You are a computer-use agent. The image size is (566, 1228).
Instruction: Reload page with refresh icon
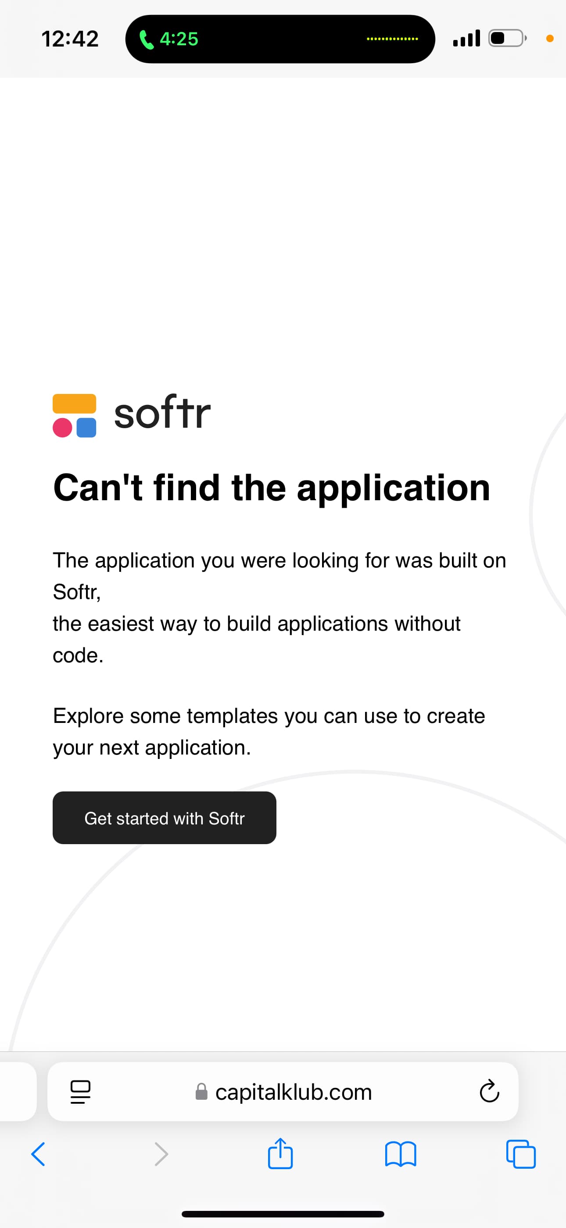(x=489, y=1091)
